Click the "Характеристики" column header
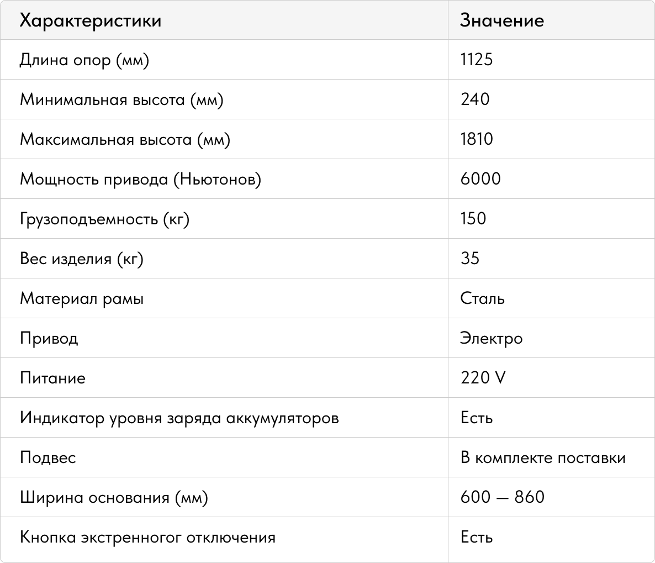 pyautogui.click(x=91, y=20)
